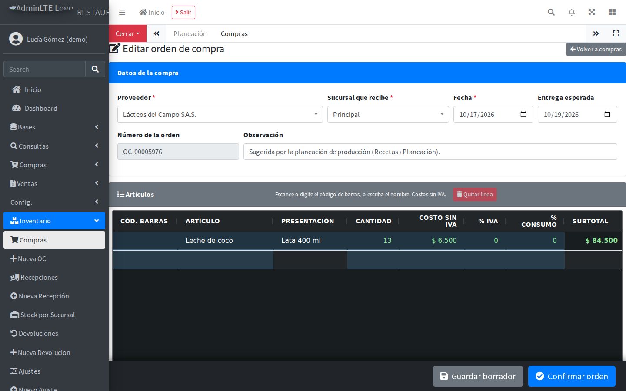This screenshot has height=391, width=626.
Task: Switch to the Planeación tab
Action: point(190,33)
